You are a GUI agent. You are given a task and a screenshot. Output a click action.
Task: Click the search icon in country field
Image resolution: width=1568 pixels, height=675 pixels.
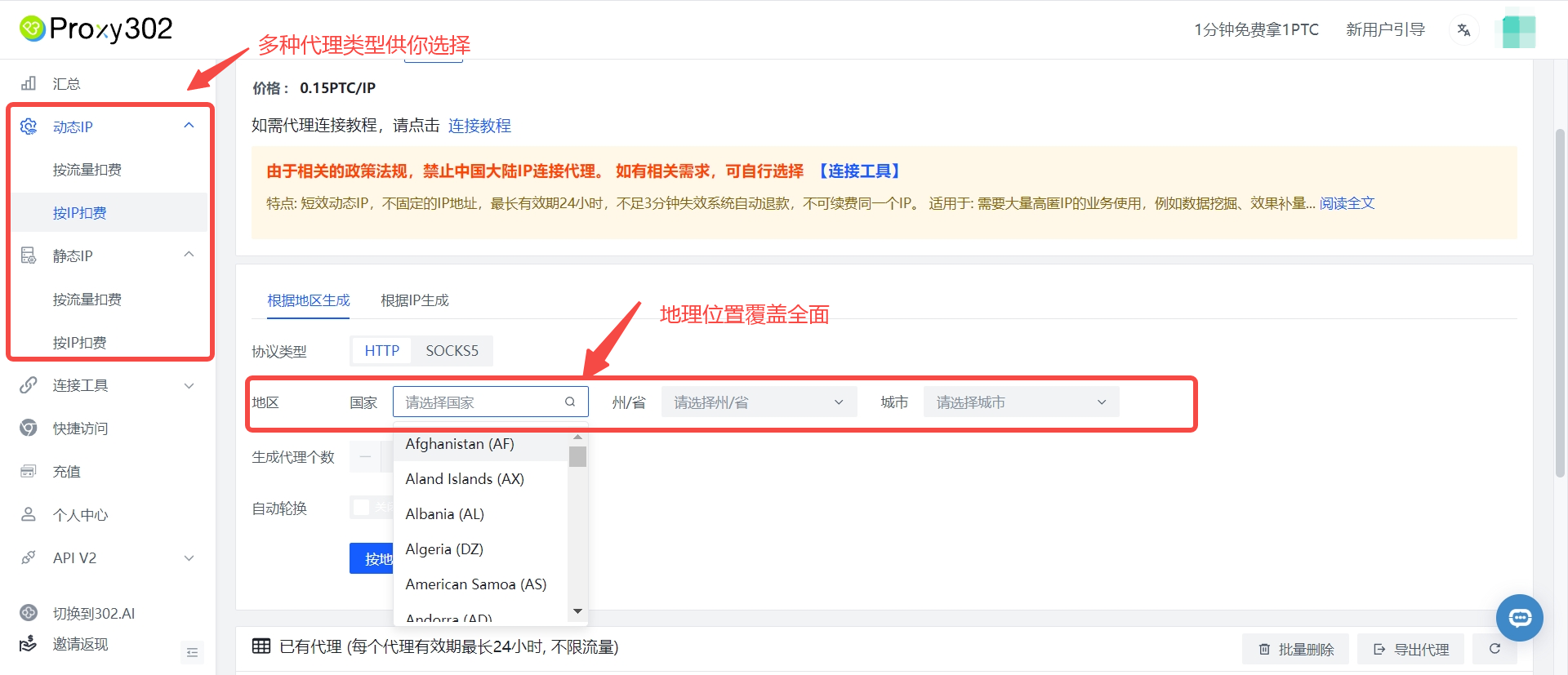point(570,402)
